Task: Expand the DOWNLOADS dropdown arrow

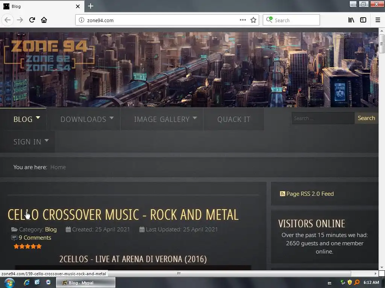Action: pyautogui.click(x=111, y=118)
